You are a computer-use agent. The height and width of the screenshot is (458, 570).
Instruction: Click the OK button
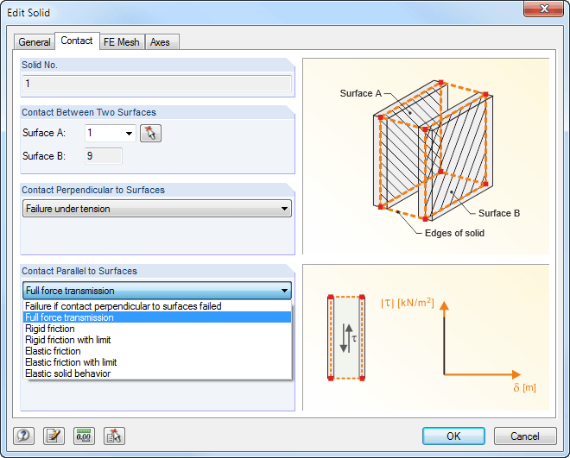[x=453, y=436]
